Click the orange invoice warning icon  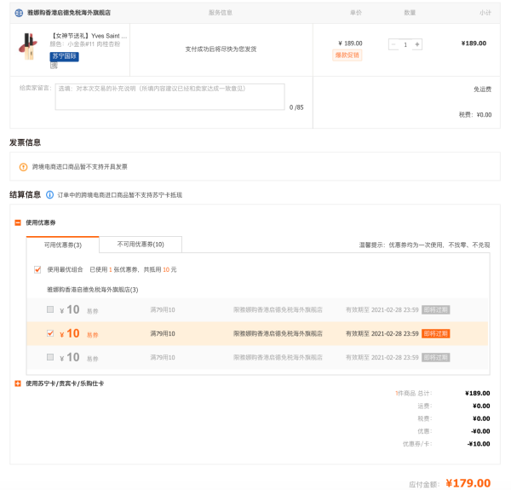[x=23, y=167]
